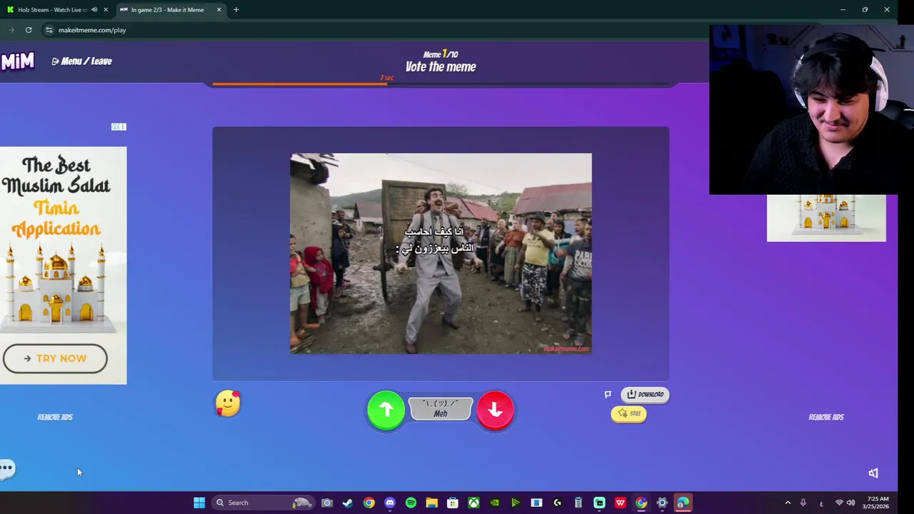The height and width of the screenshot is (514, 914).
Task: Save the meme with the yellow Save button
Action: point(629,414)
